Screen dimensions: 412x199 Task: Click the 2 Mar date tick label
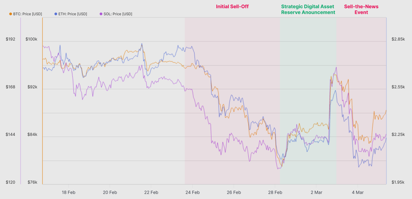click(316, 192)
